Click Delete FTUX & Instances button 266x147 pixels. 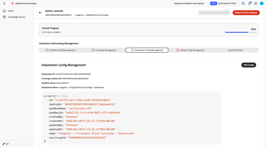point(246,13)
